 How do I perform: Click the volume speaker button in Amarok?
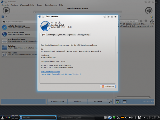[149, 11]
